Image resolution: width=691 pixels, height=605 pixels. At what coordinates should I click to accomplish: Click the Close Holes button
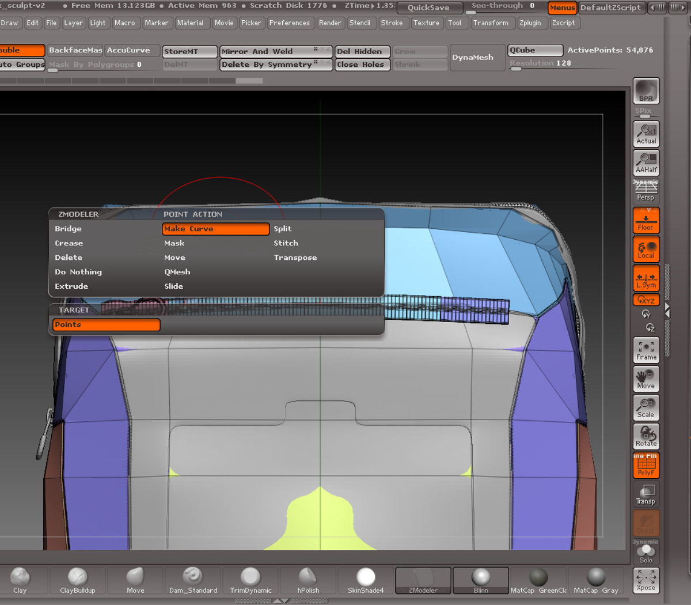pyautogui.click(x=363, y=65)
